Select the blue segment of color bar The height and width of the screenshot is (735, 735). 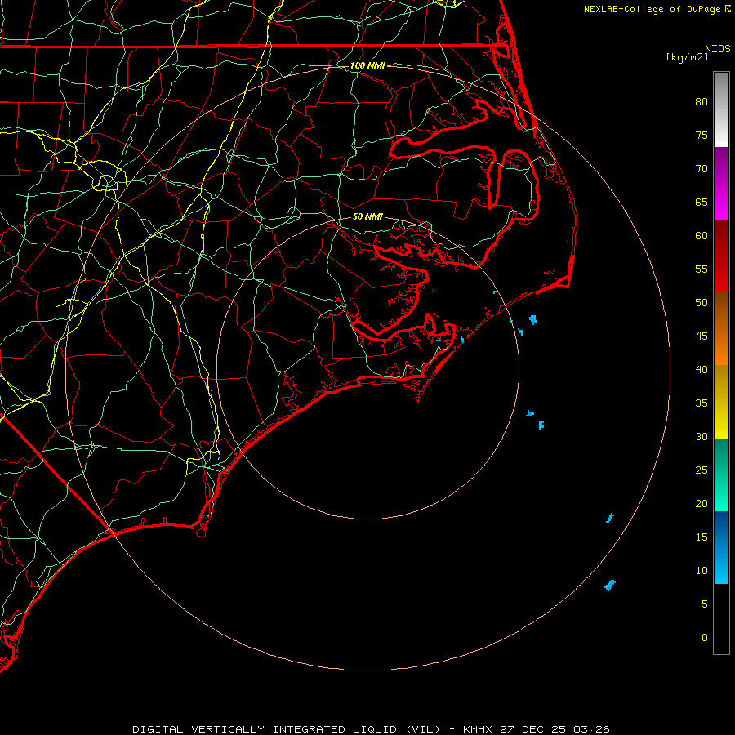click(721, 547)
